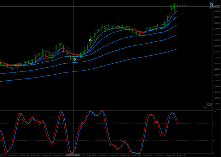221x157 pixels.
Task: Click the '5 Mar 07:30' time axis label
Action: click(159, 156)
